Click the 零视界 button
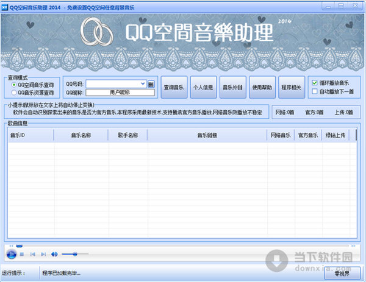Screen dimensions: 366x282 (342, 273)
